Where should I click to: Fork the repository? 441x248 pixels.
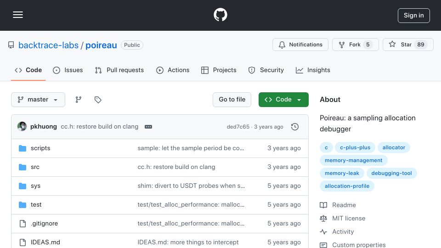pyautogui.click(x=355, y=45)
